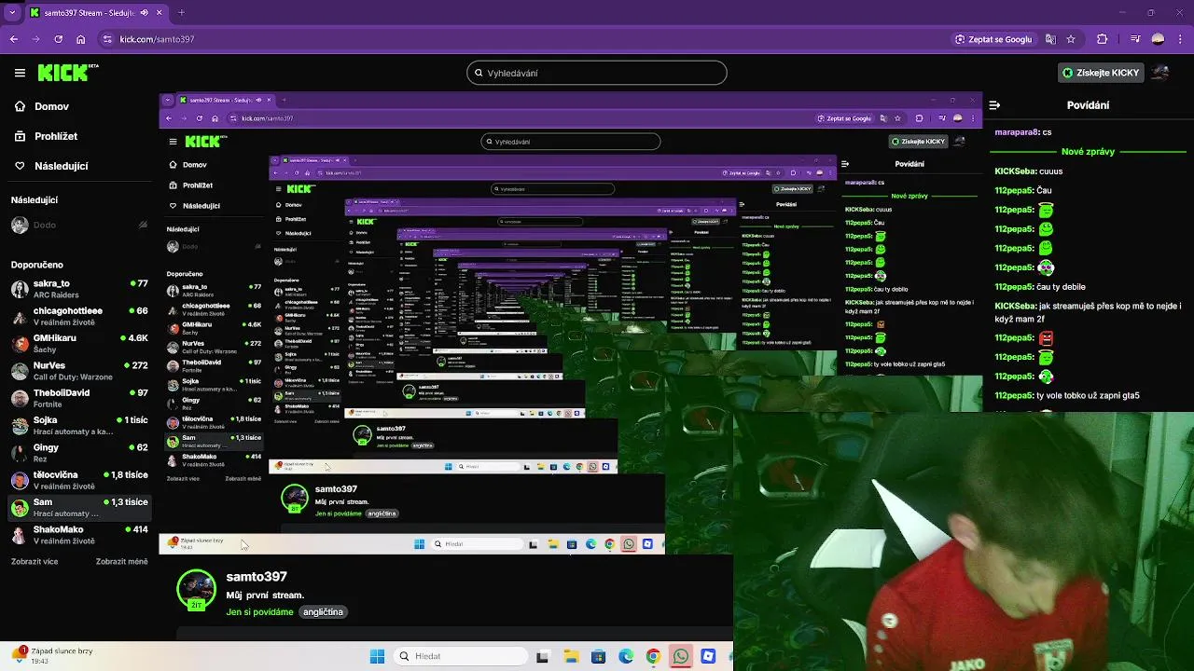Click the kick.com/samto397 address bar
This screenshot has width=1194, height=671.
click(522, 39)
